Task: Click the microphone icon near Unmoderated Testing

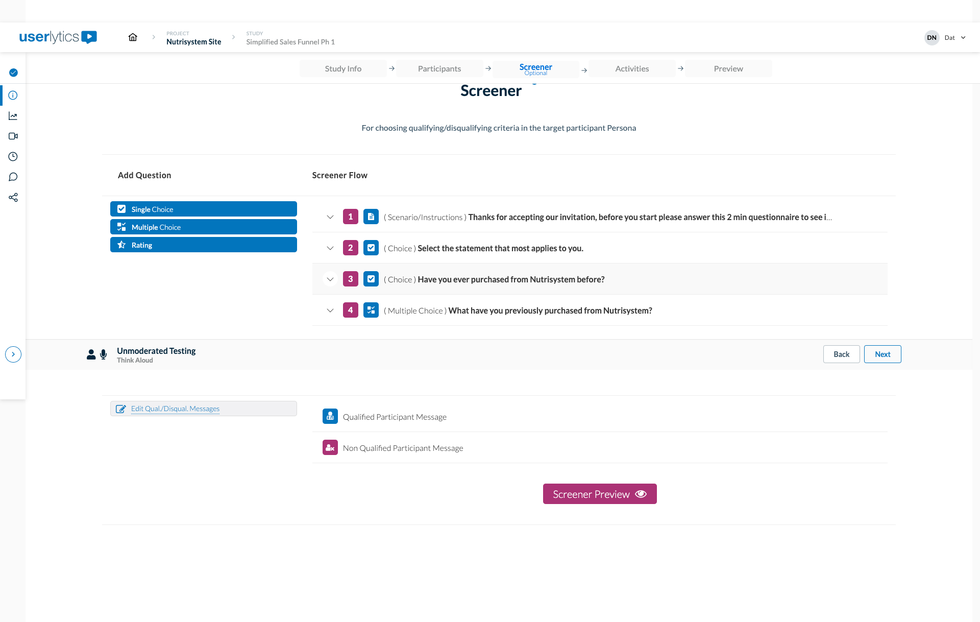Action: [104, 354]
